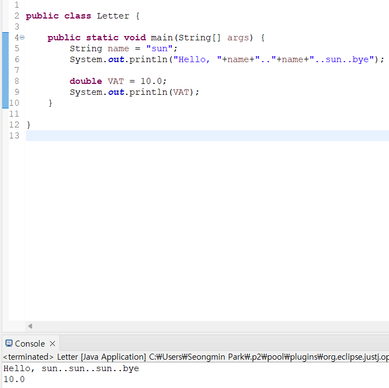The height and width of the screenshot is (388, 389).
Task: Click 'VAT' variable on line 8
Action: 115,81
